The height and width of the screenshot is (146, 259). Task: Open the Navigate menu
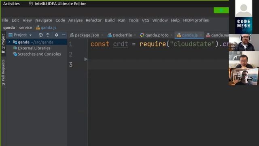(44, 20)
